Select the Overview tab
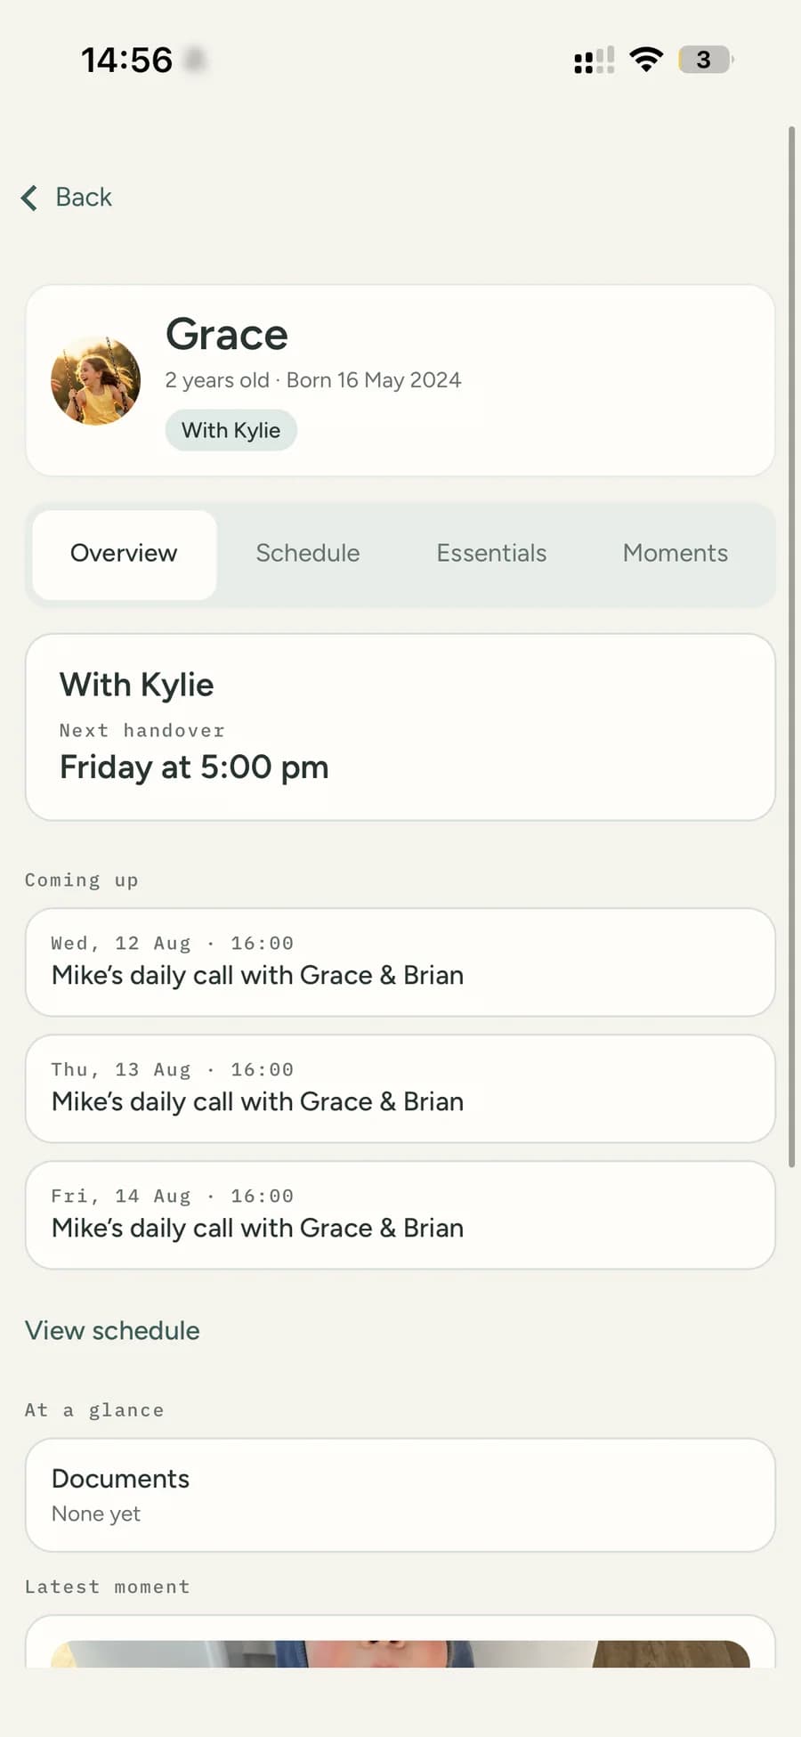The width and height of the screenshot is (801, 1737). click(124, 554)
